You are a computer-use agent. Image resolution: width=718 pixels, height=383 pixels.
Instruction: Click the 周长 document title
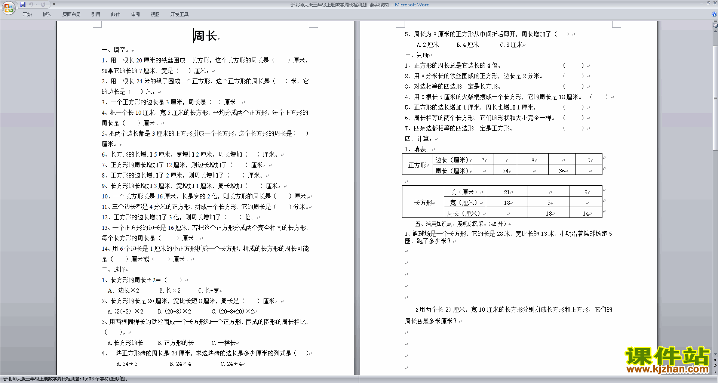(205, 36)
